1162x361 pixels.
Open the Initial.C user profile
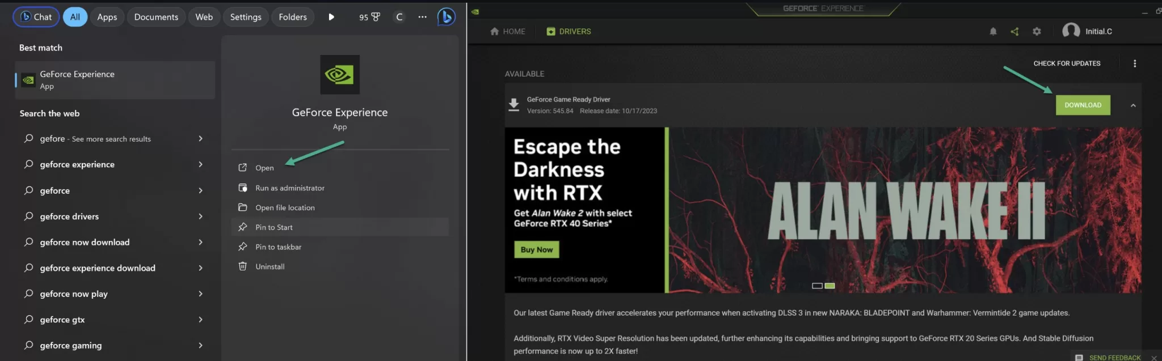click(x=1087, y=31)
